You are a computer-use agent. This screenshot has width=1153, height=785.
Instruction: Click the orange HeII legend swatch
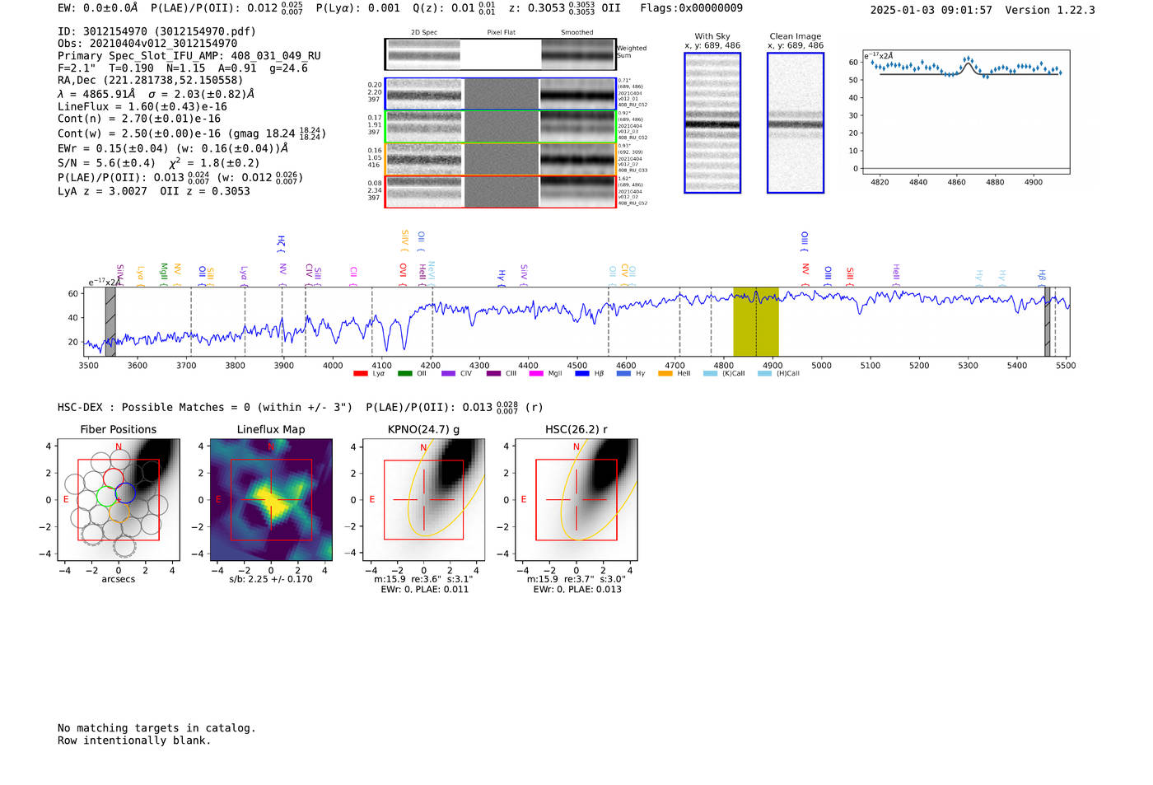[665, 374]
